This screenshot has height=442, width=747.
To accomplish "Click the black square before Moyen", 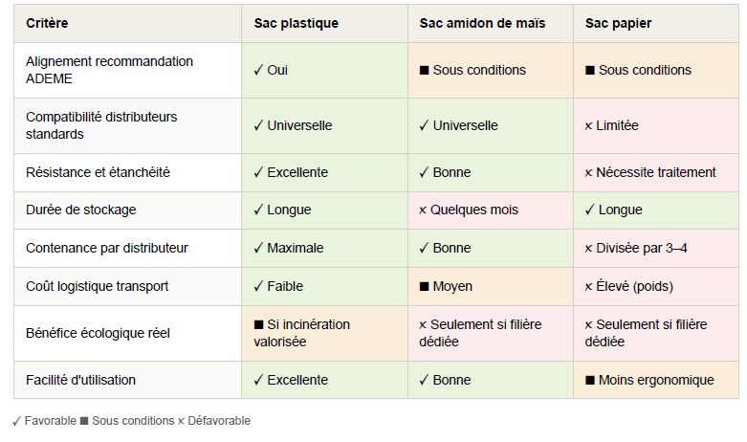I will 424,286.
